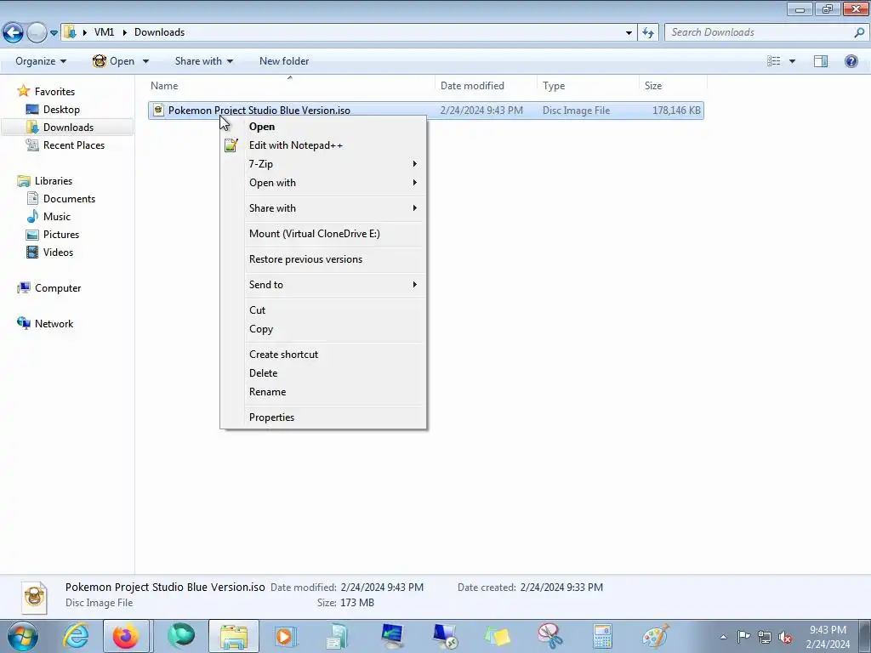
Task: Click the Open toolbar button
Action: (113, 61)
